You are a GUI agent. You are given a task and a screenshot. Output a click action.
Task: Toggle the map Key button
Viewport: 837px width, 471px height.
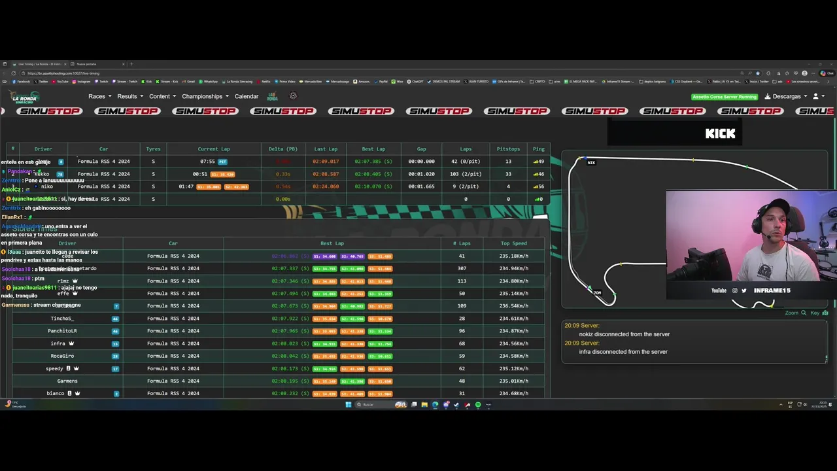[x=818, y=313]
